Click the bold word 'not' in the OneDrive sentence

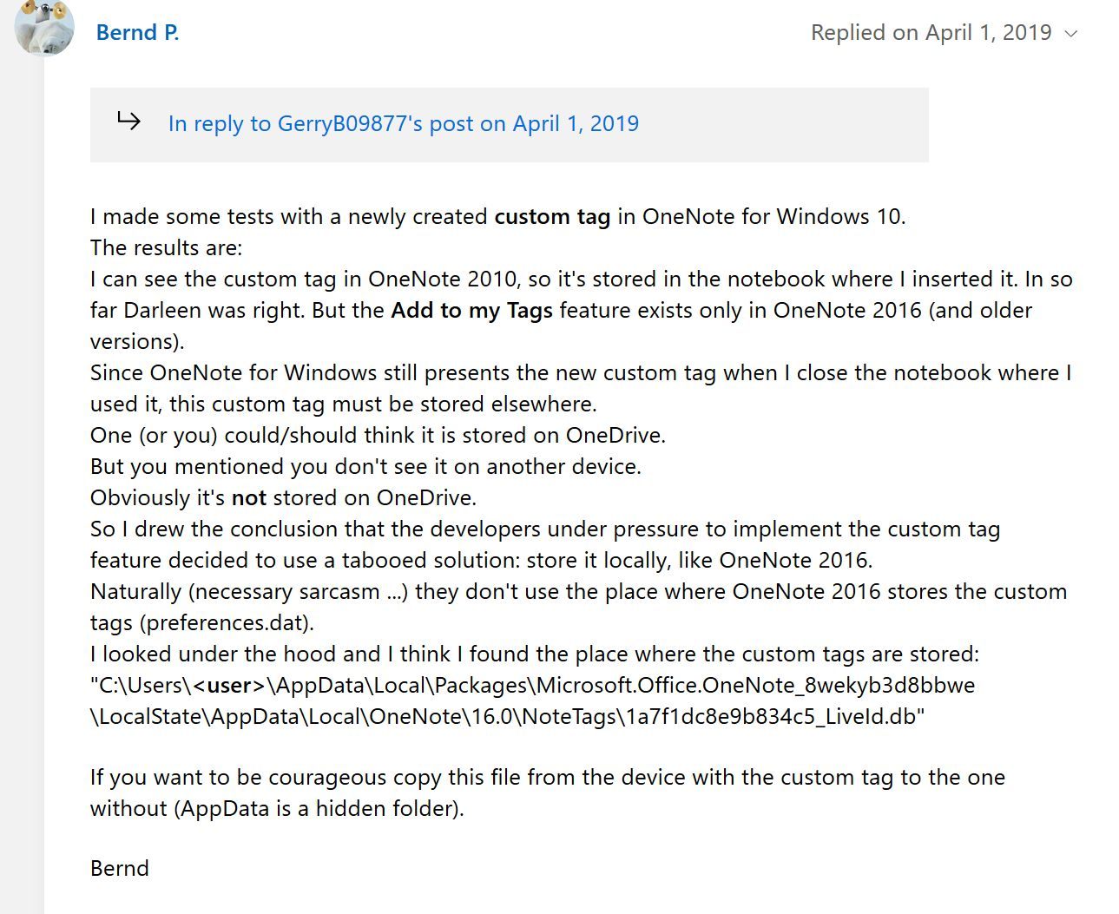248,498
